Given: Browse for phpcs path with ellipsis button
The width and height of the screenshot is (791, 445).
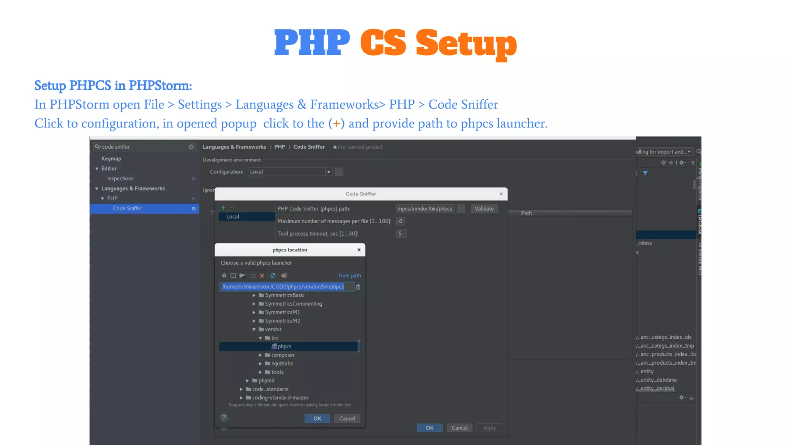Looking at the screenshot, I should pyautogui.click(x=461, y=209).
